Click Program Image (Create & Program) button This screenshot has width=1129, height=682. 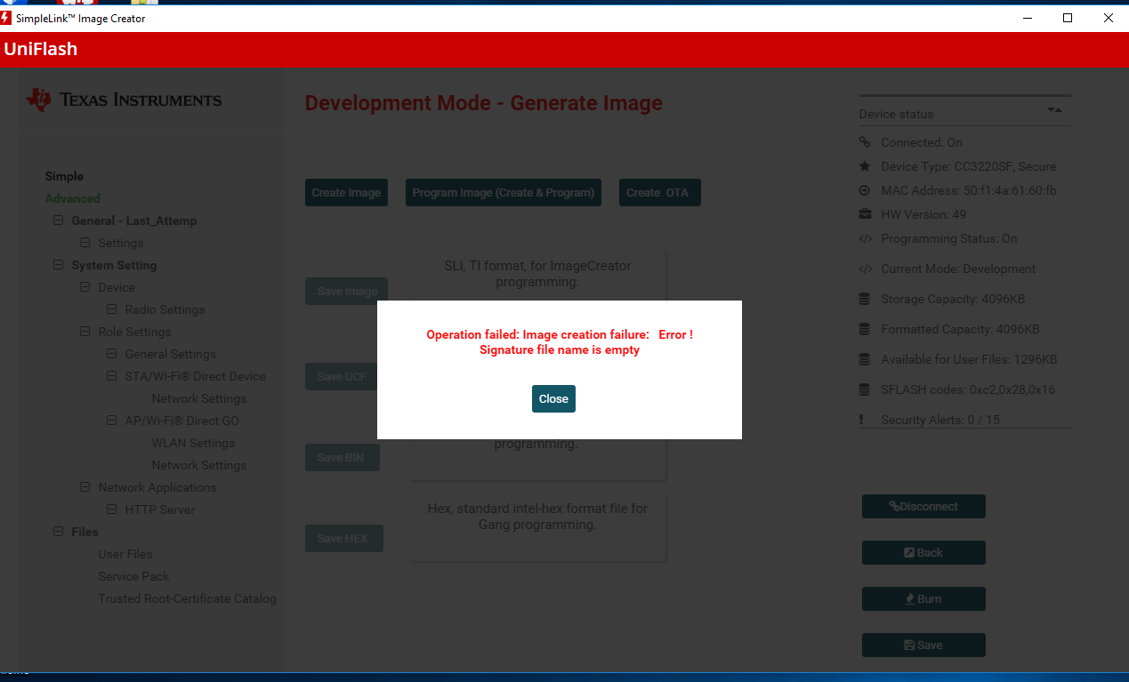[x=504, y=192]
